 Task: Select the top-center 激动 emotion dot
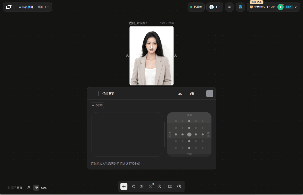tap(189, 121)
